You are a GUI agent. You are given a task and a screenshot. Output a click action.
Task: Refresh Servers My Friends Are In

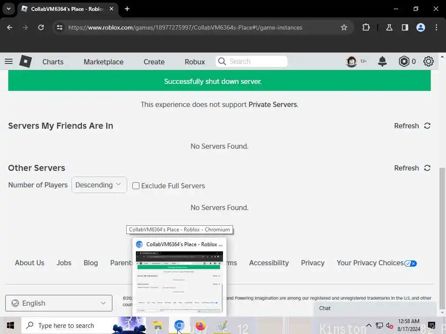click(x=412, y=126)
